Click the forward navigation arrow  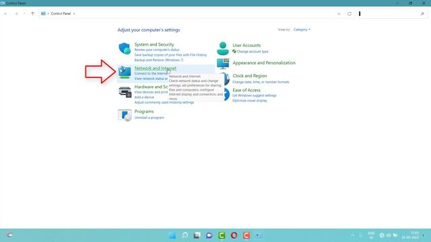click(16, 13)
